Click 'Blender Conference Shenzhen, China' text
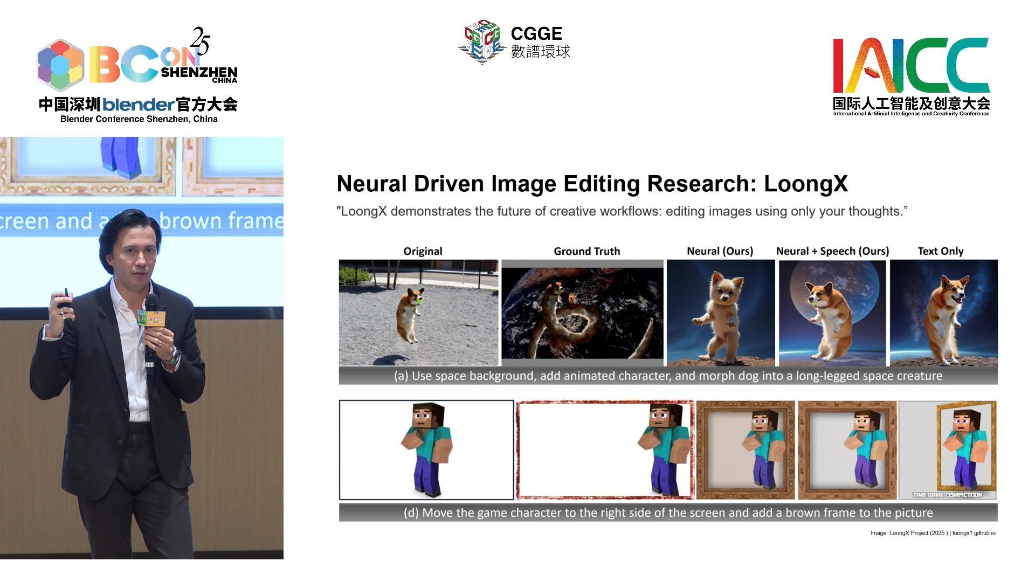This screenshot has width=1035, height=582. (139, 119)
